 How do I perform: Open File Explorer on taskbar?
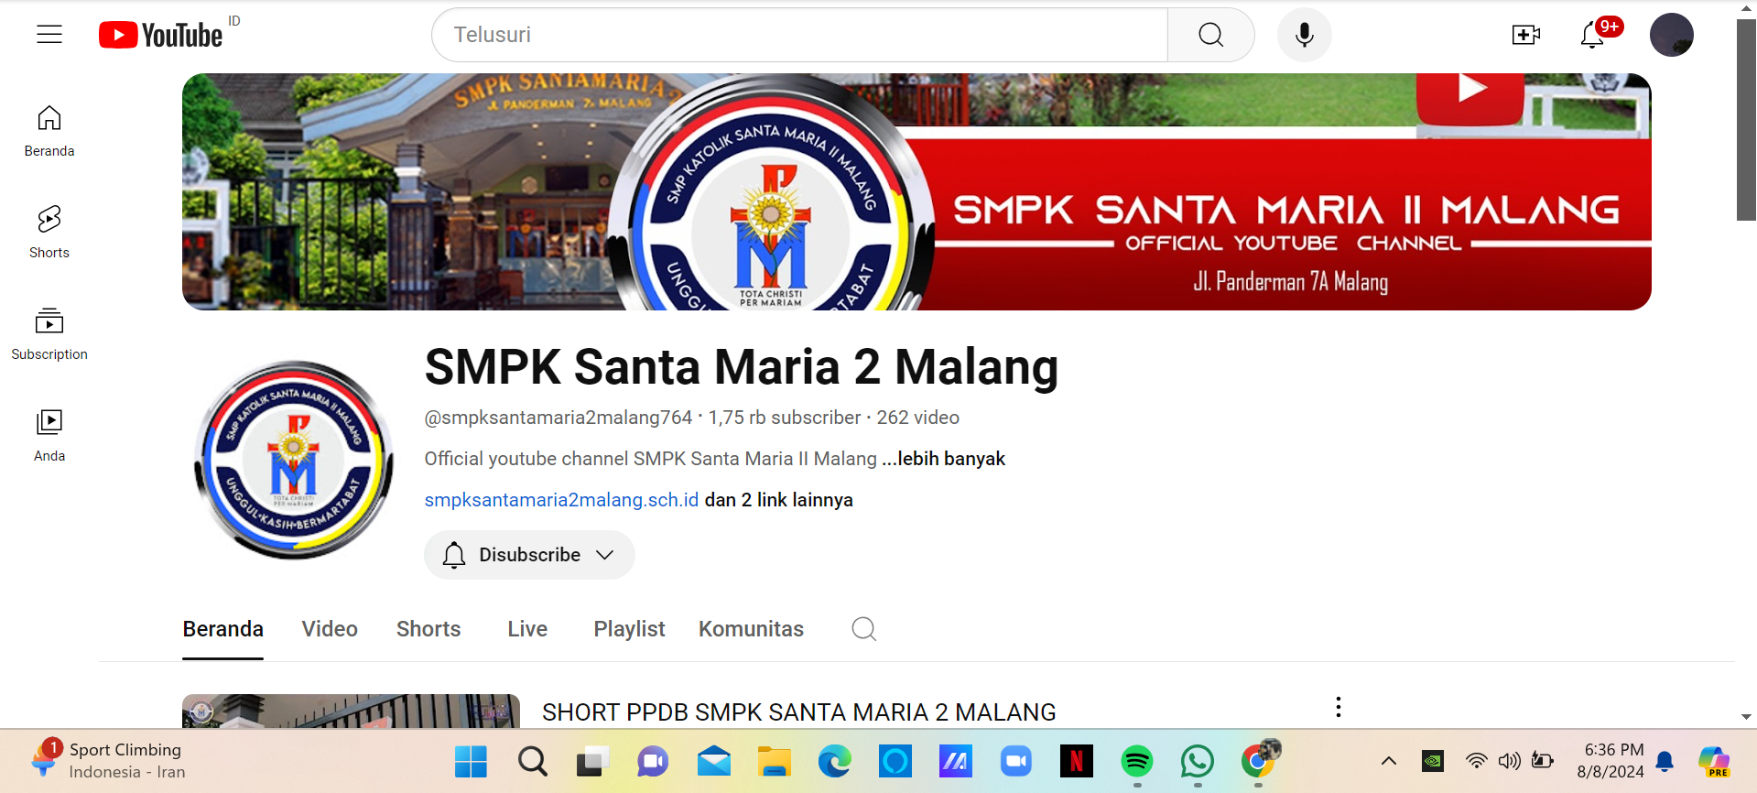point(774,761)
